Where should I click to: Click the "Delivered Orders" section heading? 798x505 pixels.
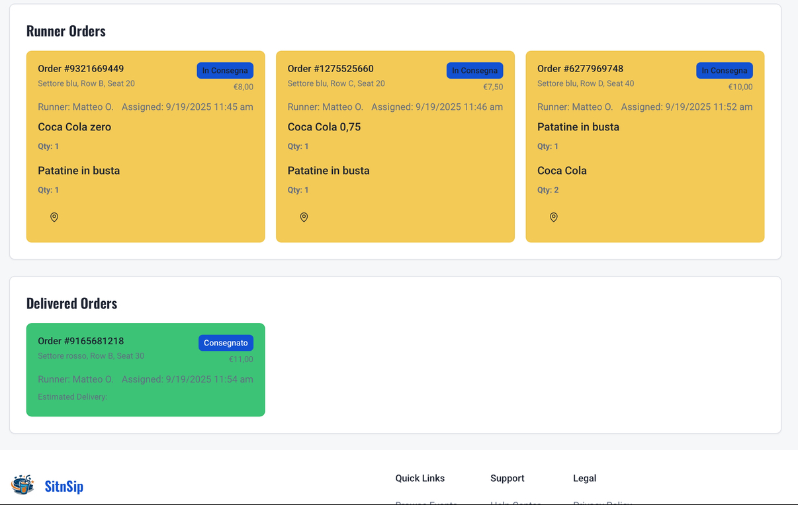pos(71,303)
